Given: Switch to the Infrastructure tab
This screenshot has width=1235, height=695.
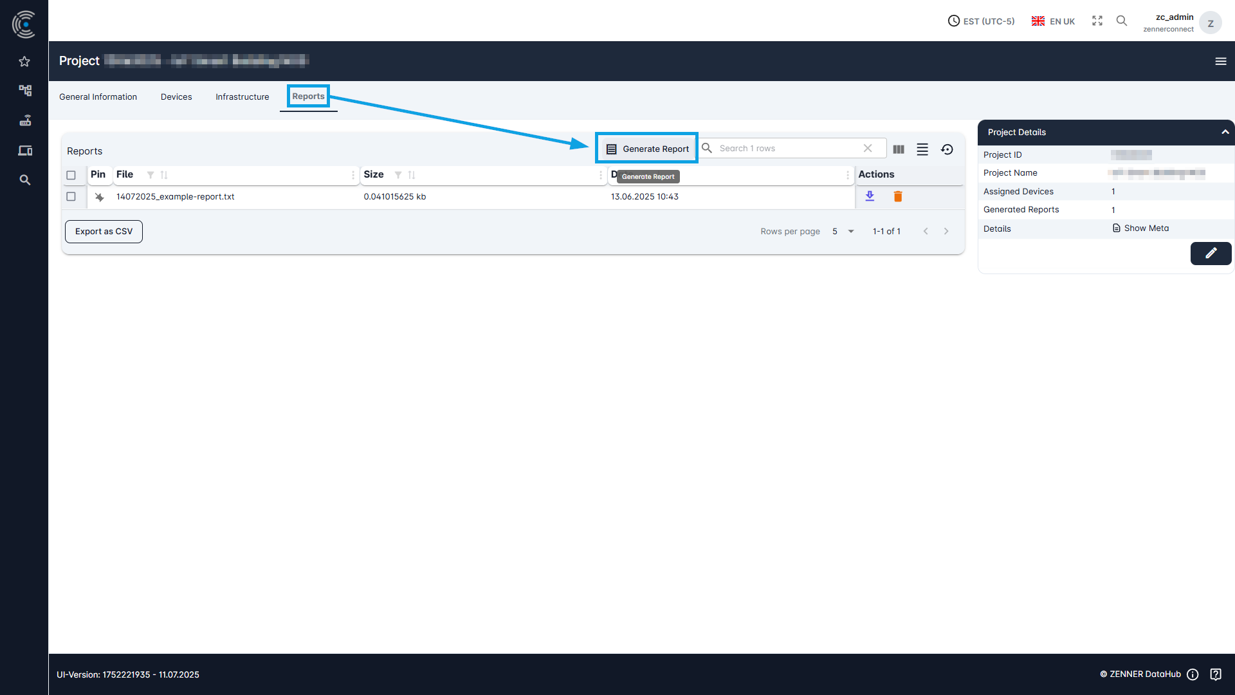Looking at the screenshot, I should 242,97.
